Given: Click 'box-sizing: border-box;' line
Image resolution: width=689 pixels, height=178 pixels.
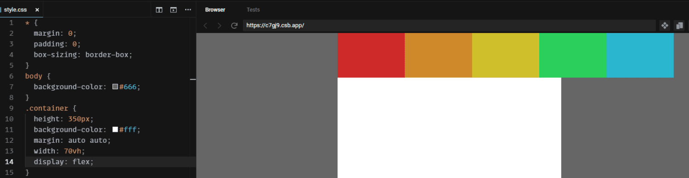Looking at the screenshot, I should (x=83, y=54).
